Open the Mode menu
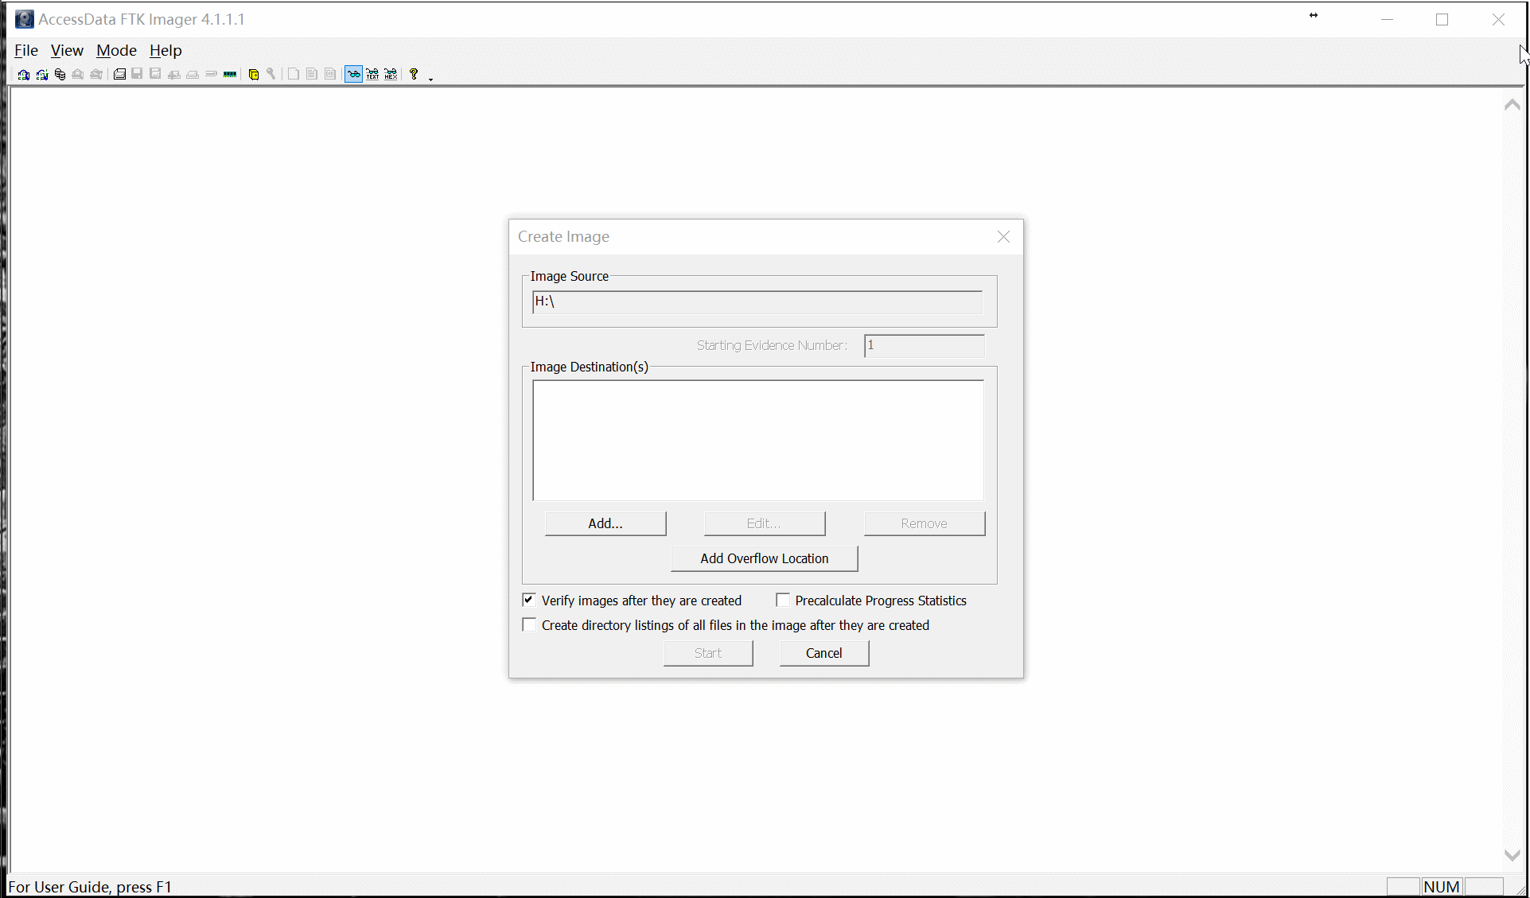 (115, 49)
